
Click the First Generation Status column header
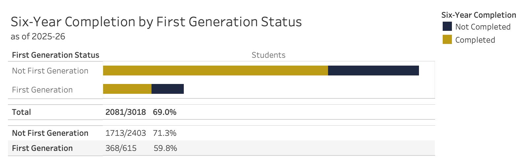pyautogui.click(x=55, y=55)
